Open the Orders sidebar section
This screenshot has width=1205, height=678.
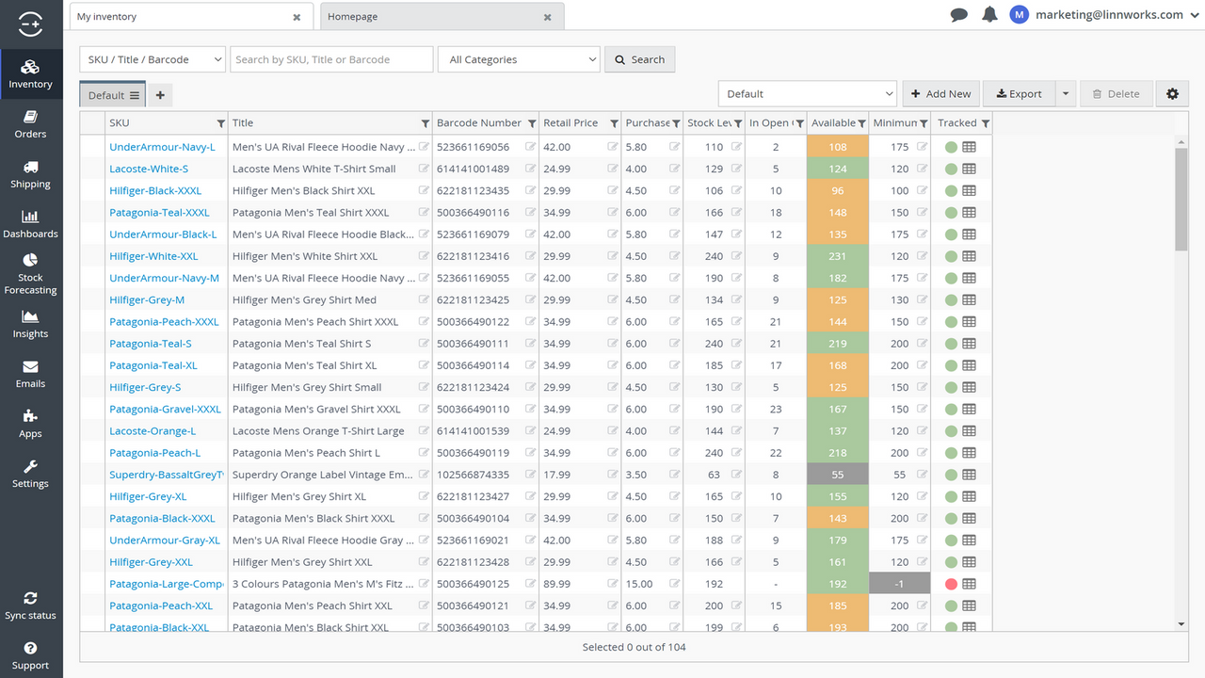[x=31, y=124]
